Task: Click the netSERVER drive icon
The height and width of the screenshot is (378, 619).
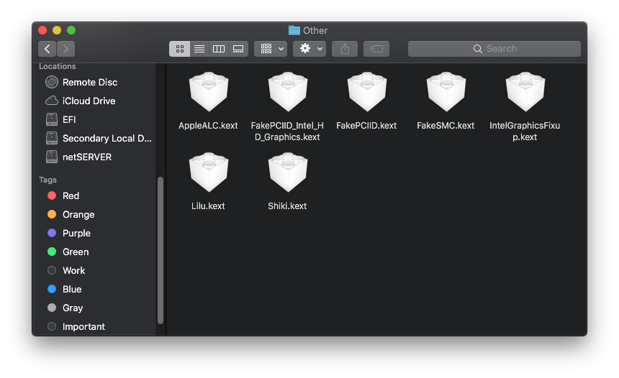Action: (x=52, y=157)
